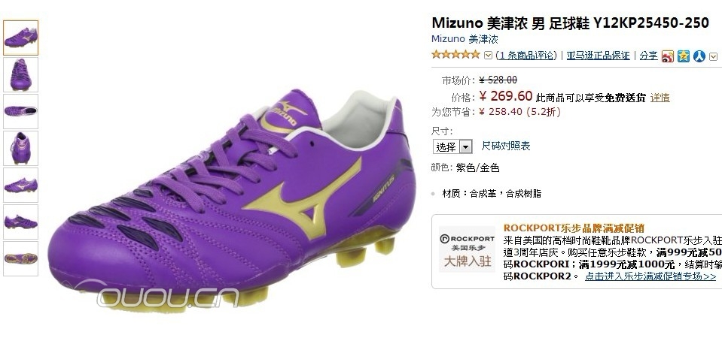The image size is (722, 353).
Task: Click the five-star rating icons
Action: click(x=455, y=55)
